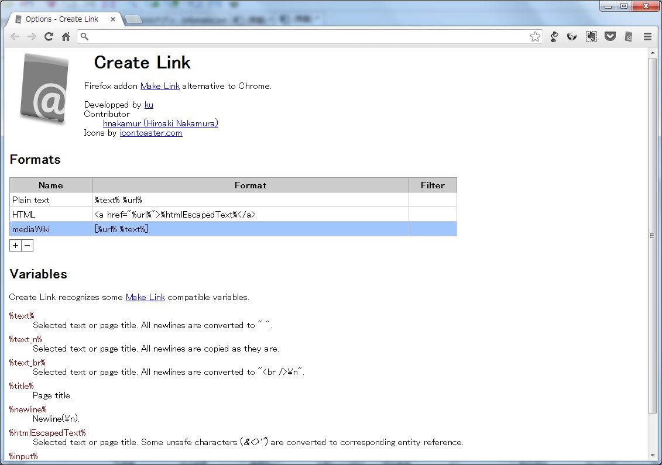Bookmark this page with the star
The height and width of the screenshot is (465, 662).
tap(536, 37)
